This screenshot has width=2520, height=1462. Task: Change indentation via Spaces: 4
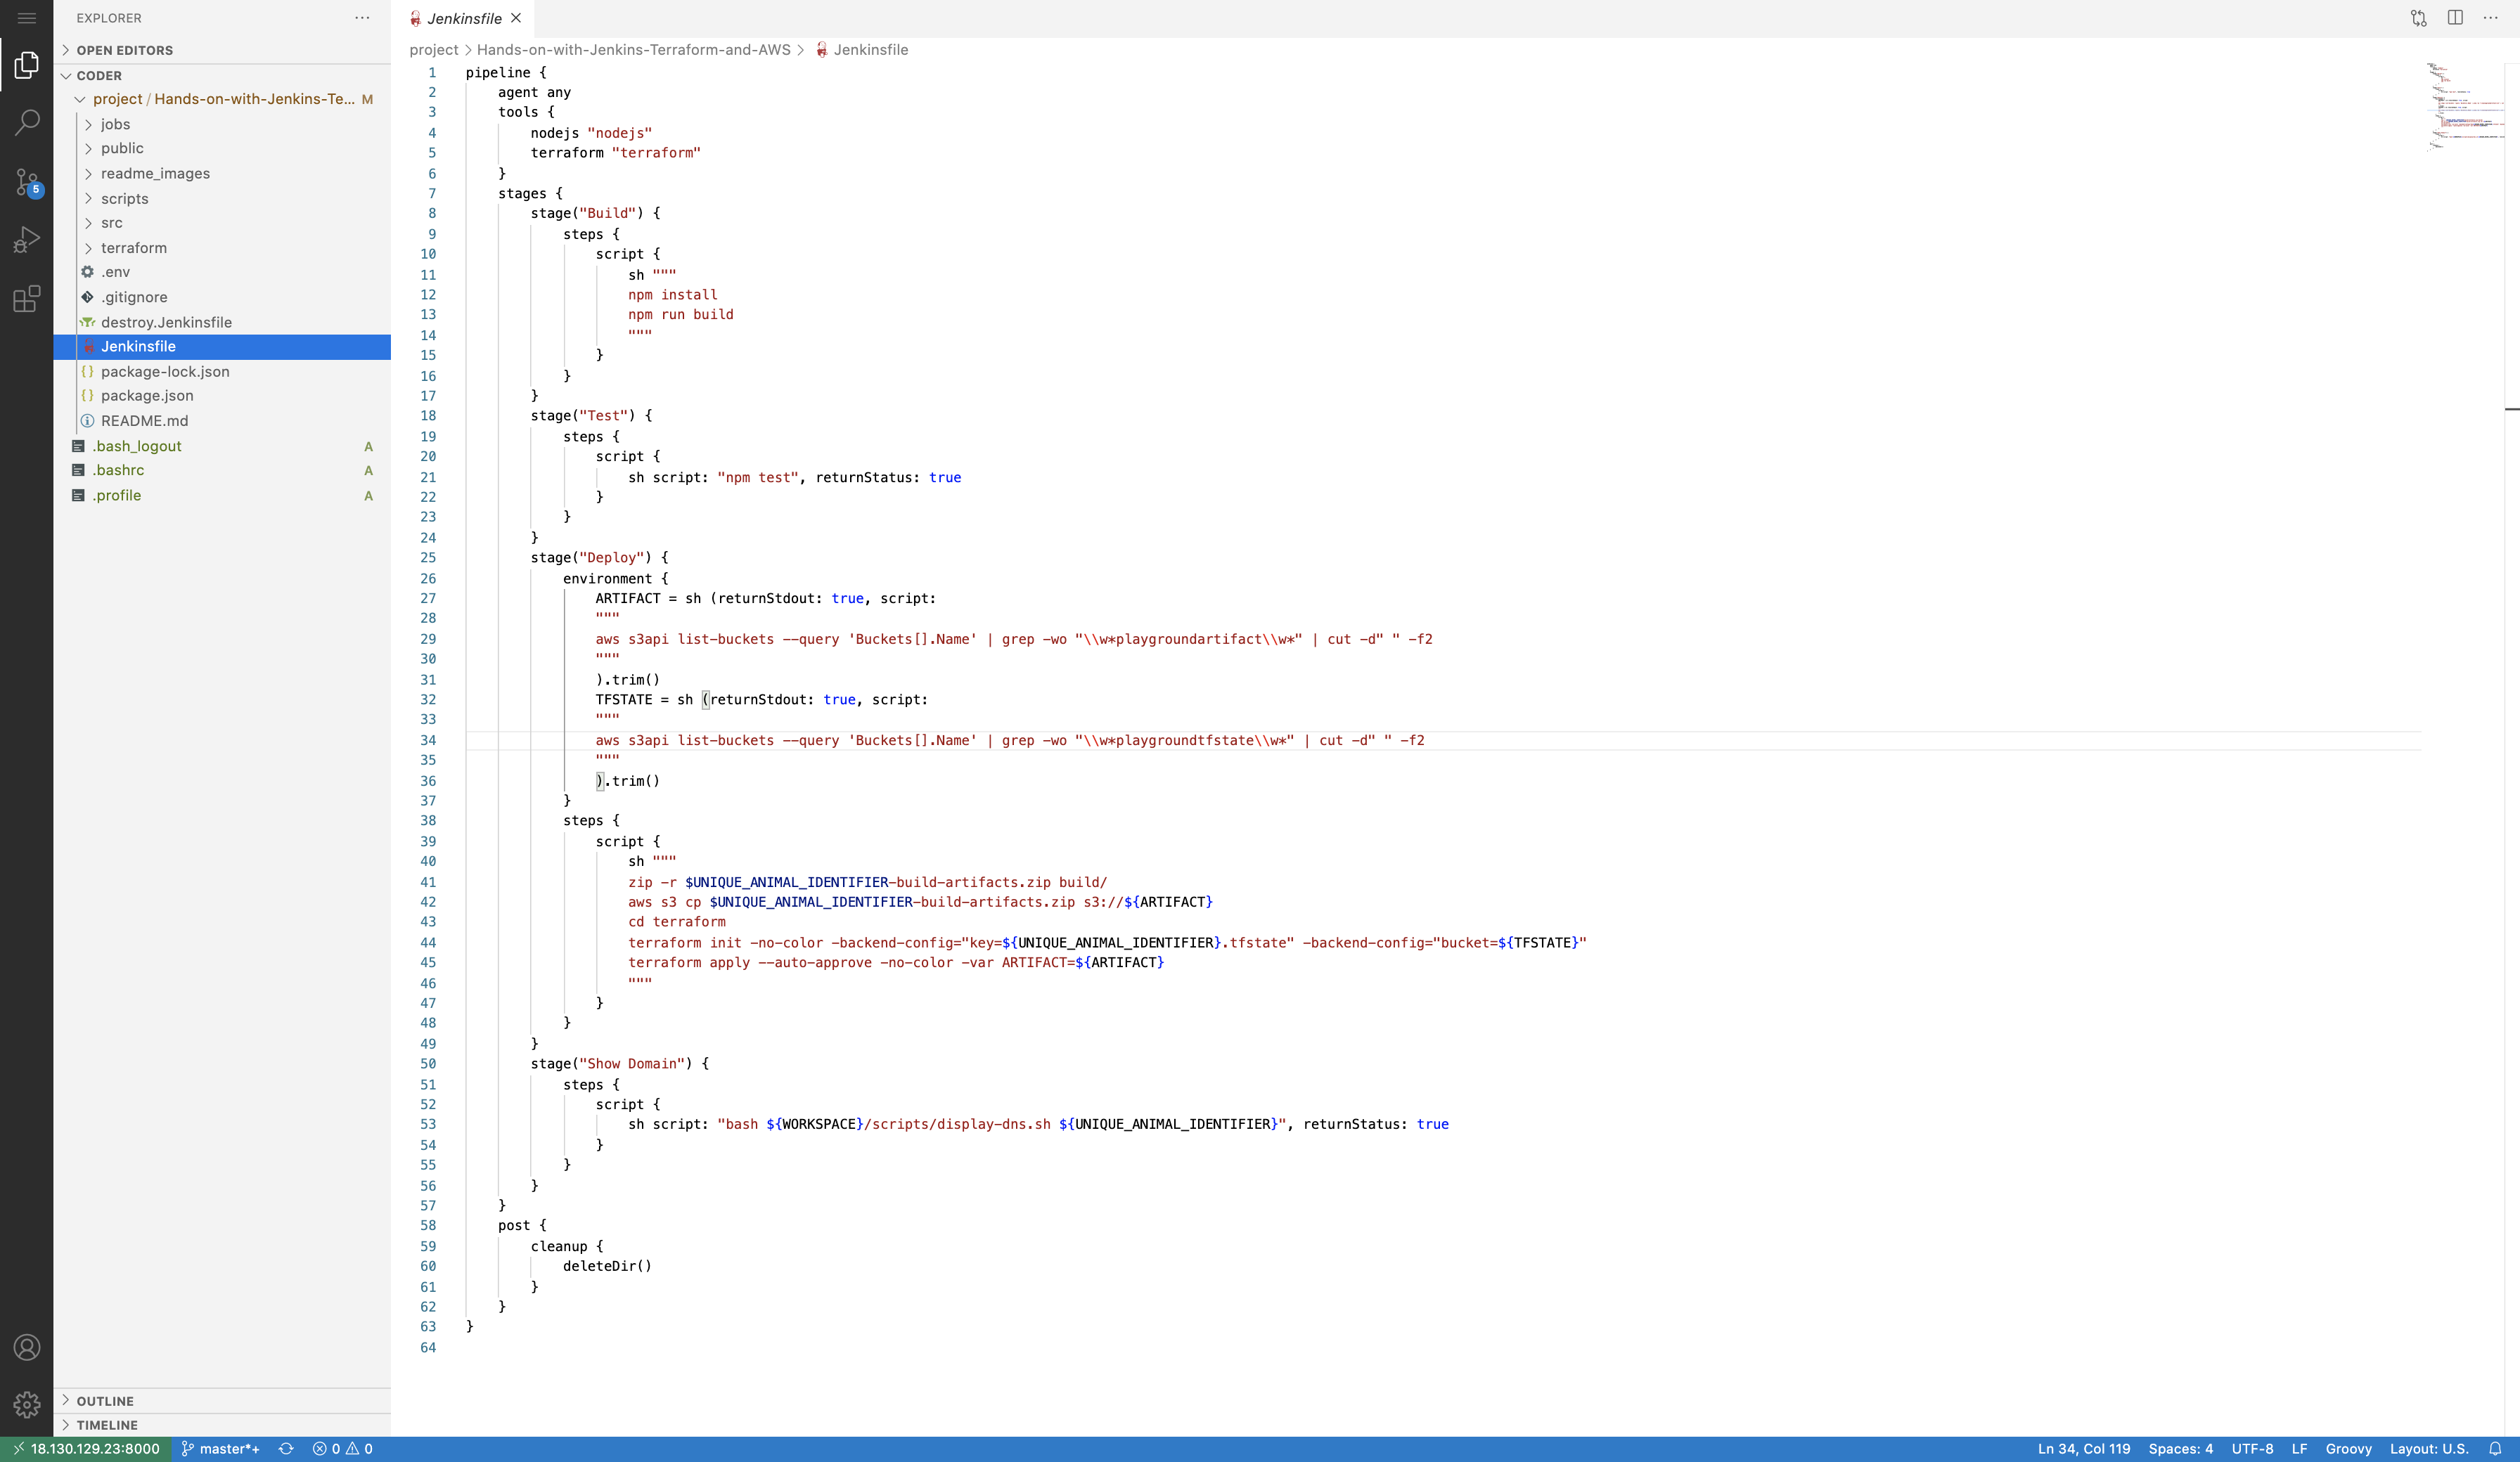coord(2181,1449)
